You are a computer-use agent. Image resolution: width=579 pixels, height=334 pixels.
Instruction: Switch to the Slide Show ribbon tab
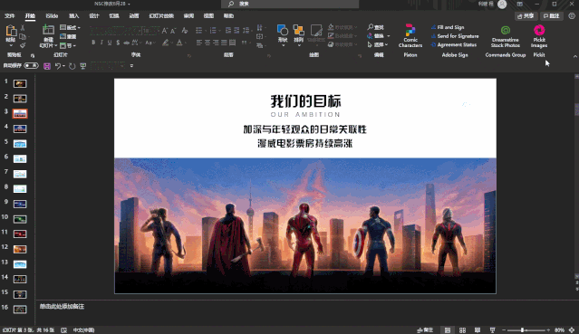161,16
